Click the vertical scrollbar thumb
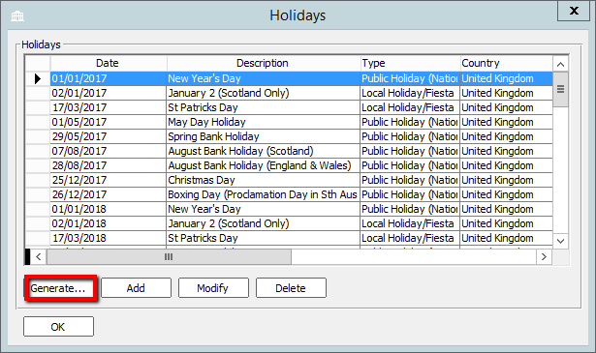This screenshot has height=353, width=596. click(x=560, y=90)
